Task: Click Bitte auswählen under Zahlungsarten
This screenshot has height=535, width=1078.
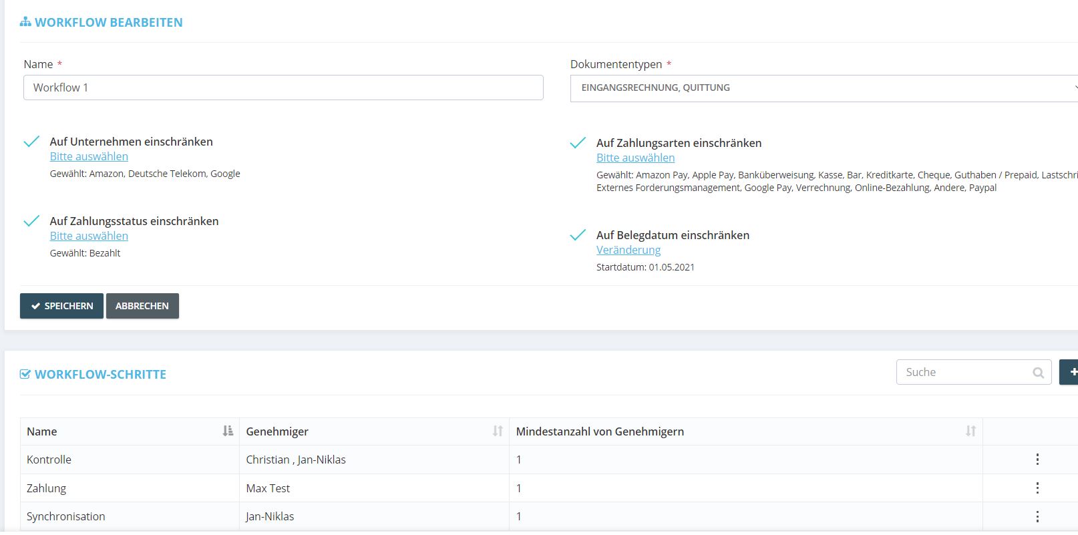Action: coord(635,158)
